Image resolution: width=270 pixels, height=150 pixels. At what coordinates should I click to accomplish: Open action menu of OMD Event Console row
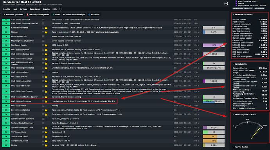[x=43, y=92]
